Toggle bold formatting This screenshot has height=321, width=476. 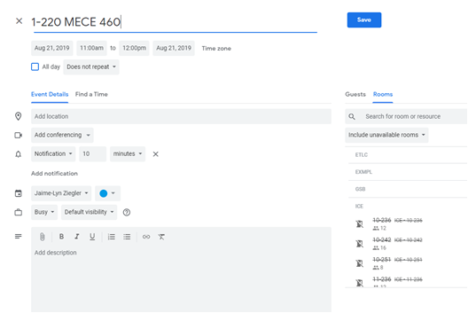coord(61,237)
